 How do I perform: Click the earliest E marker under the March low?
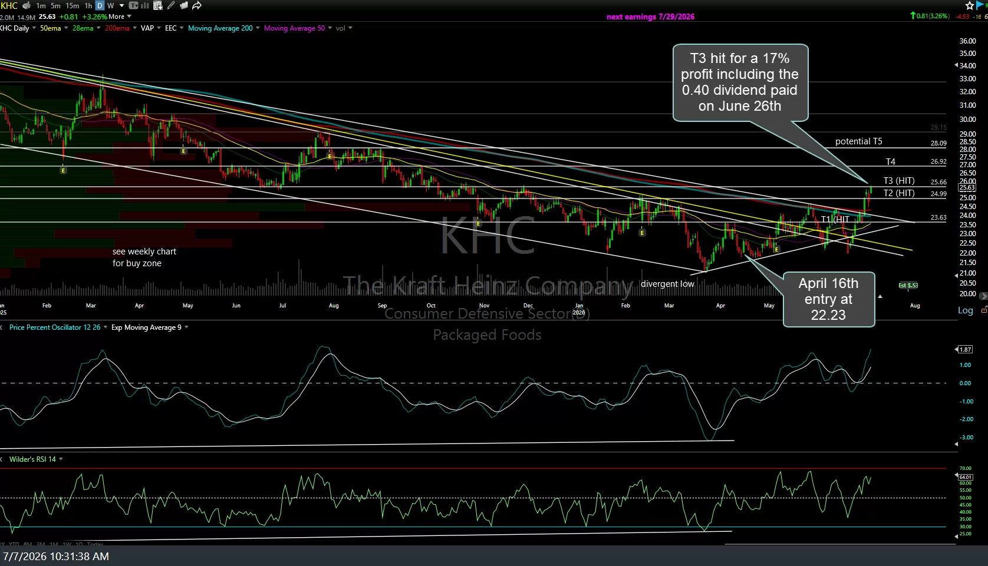coord(63,170)
